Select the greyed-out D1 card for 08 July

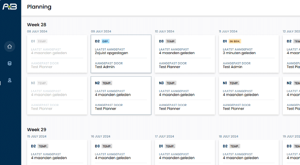coord(57,54)
